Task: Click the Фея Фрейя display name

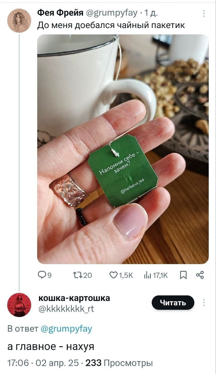Action: [61, 13]
